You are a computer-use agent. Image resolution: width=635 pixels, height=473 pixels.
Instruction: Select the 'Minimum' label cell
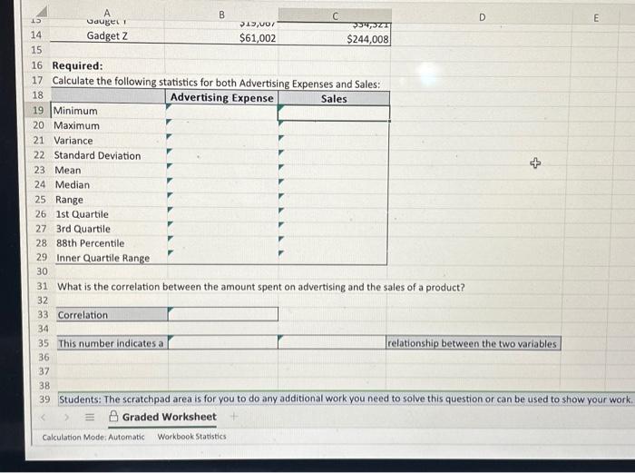[108, 111]
